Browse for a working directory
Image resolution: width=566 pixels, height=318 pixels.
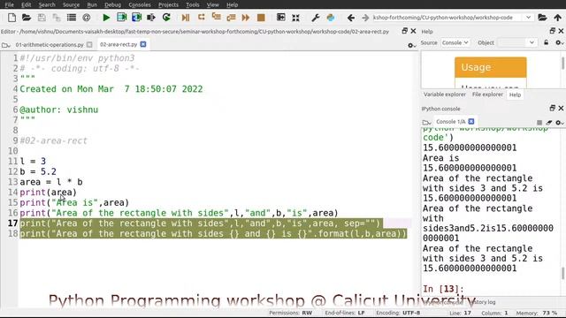tap(542, 18)
